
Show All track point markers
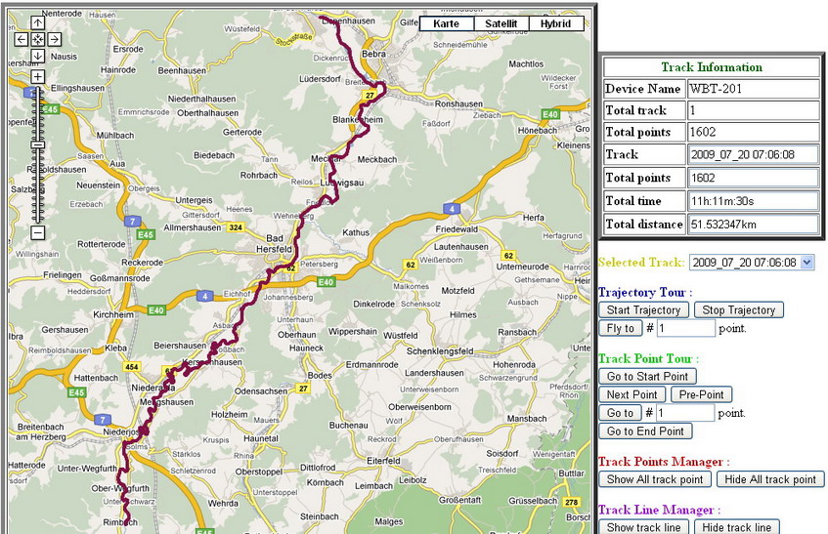pos(654,479)
